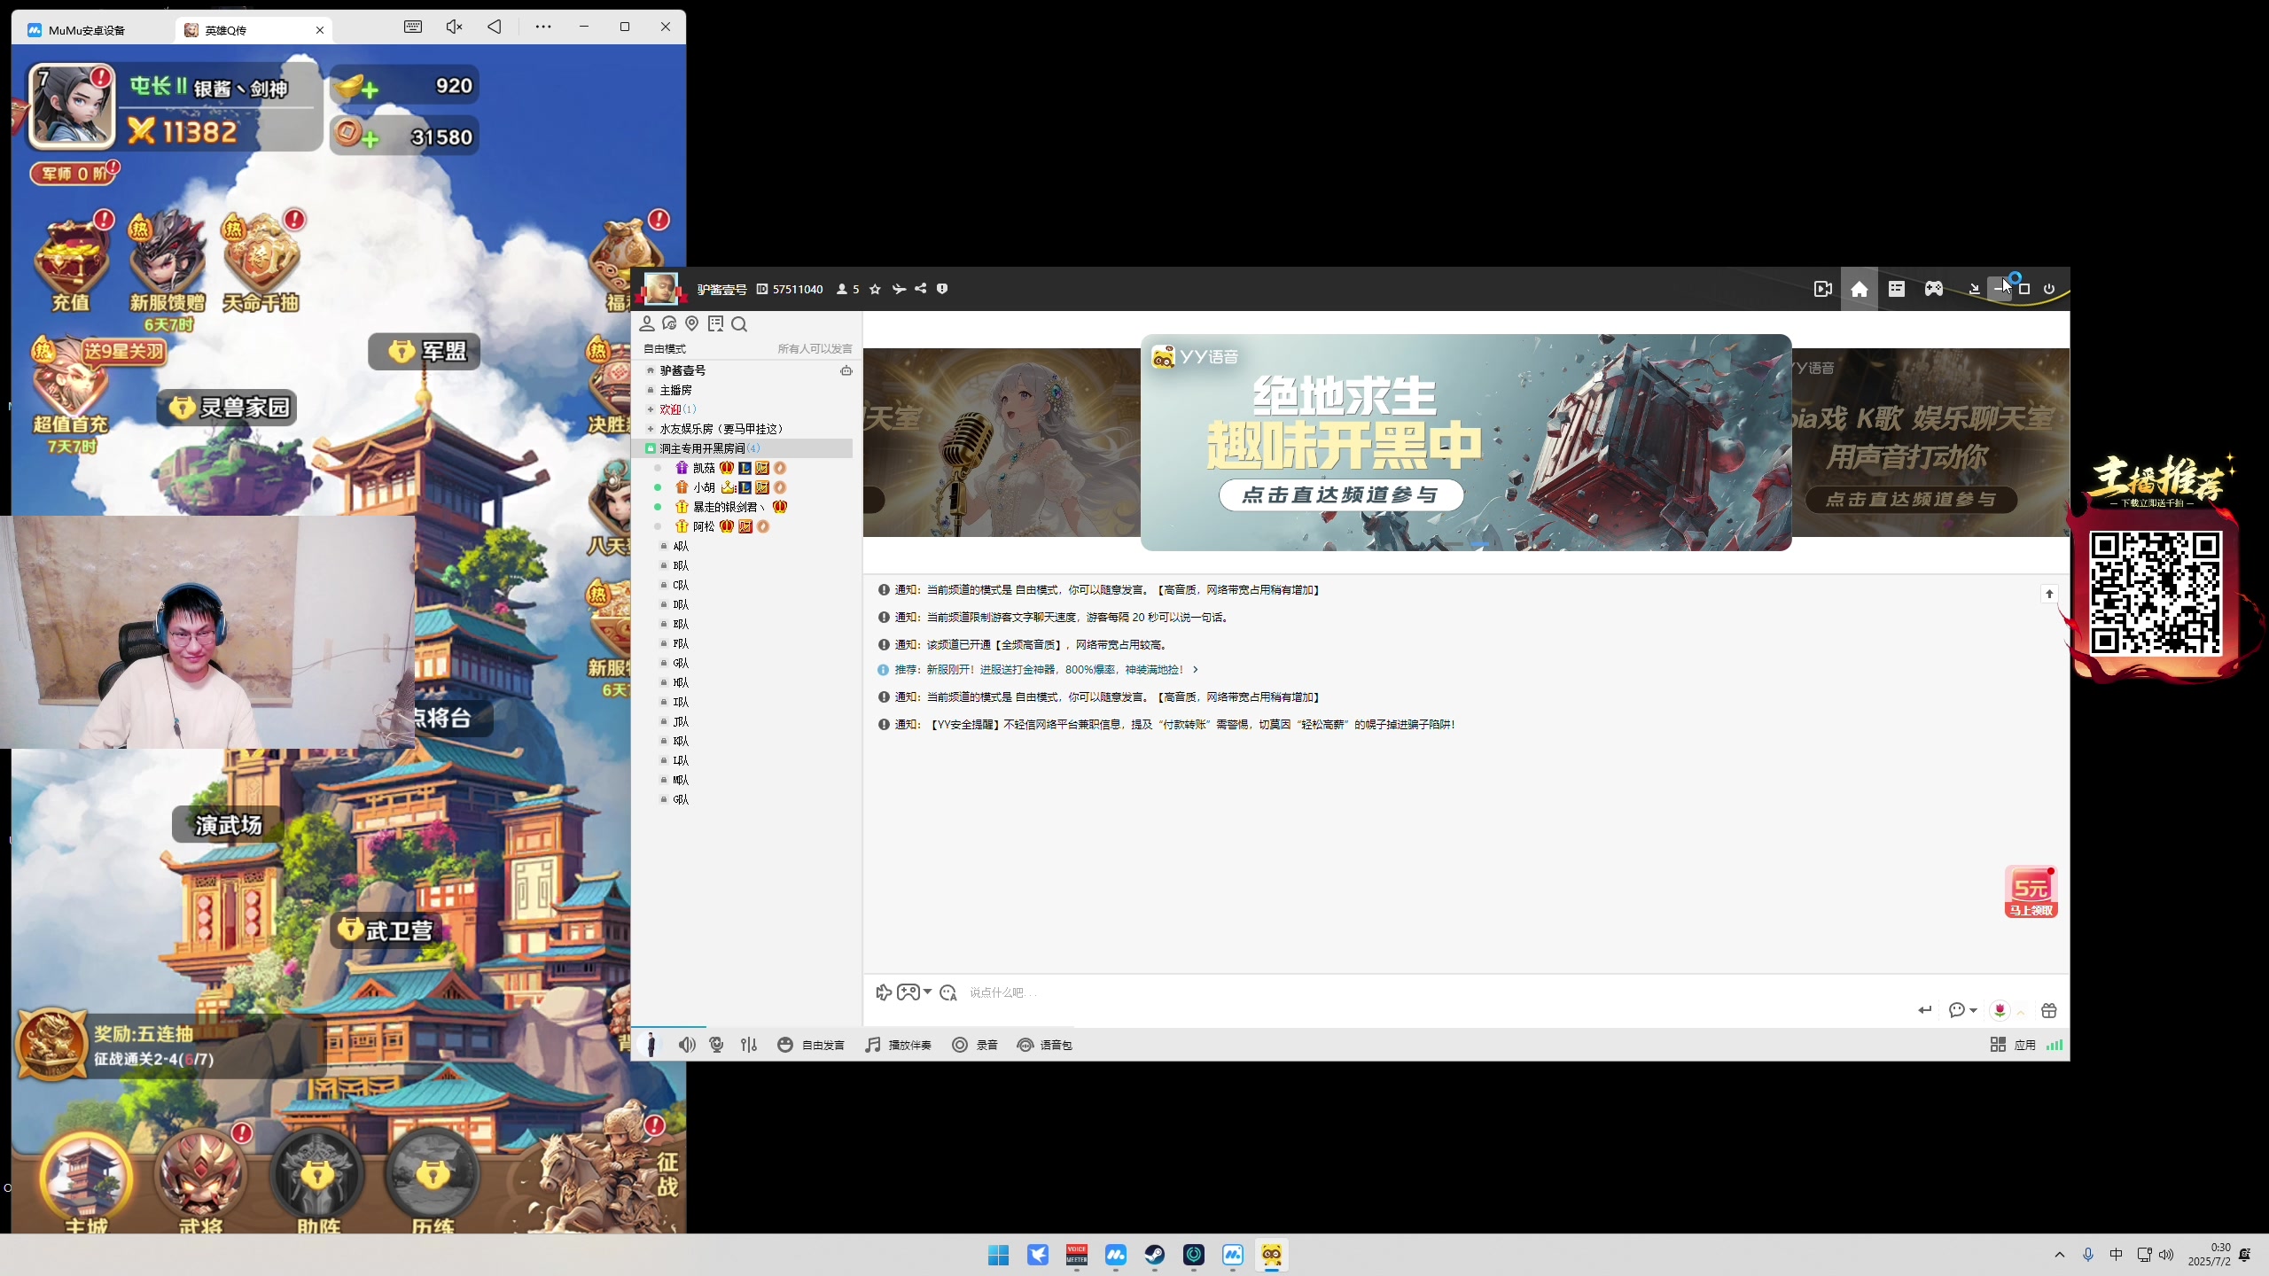Viewport: 2269px width, 1276px height.
Task: Open 演武场 building label in game
Action: 228,825
